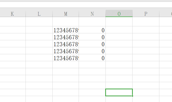Viewport: 172px width, 102px height.
Task: Select column P header
Action: 146,14
